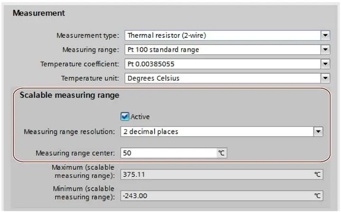341x212 pixels.
Task: Open the Measurement type dropdown arrow
Action: tap(325, 35)
